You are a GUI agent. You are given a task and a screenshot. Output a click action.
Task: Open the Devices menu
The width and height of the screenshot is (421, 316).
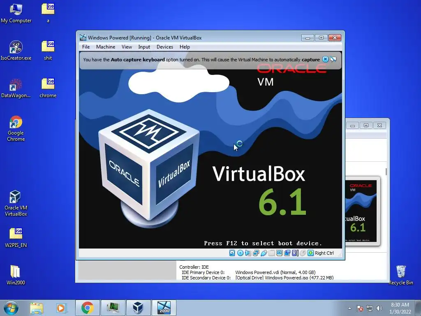pos(165,47)
